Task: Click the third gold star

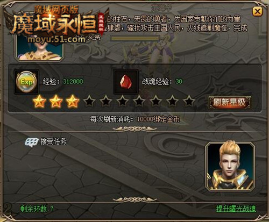Action: tap(73, 102)
